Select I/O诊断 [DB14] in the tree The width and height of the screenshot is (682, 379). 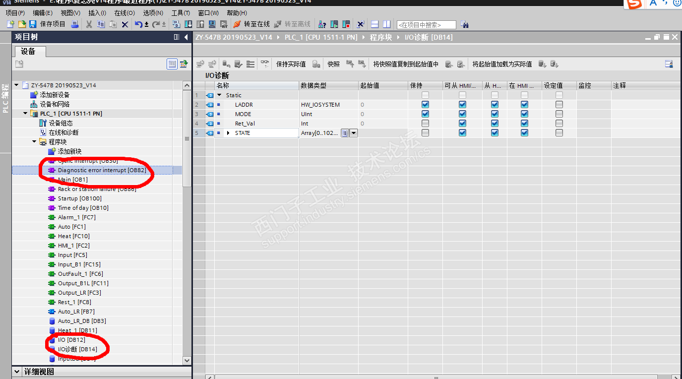click(77, 349)
